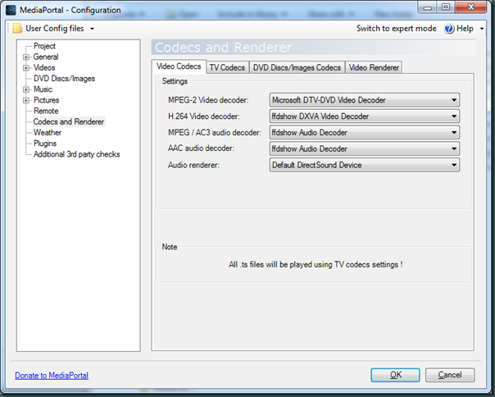The height and width of the screenshot is (397, 495).
Task: Select Project in the tree
Action: (x=44, y=46)
